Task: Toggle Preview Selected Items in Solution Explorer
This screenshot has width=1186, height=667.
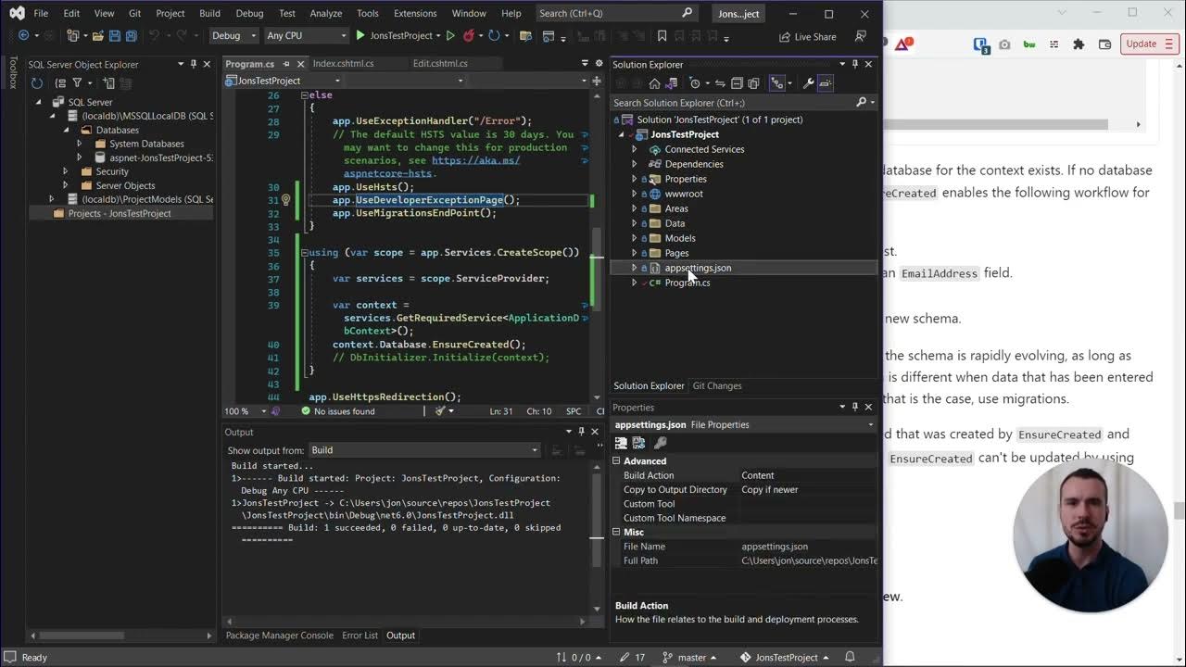Action: tap(826, 83)
